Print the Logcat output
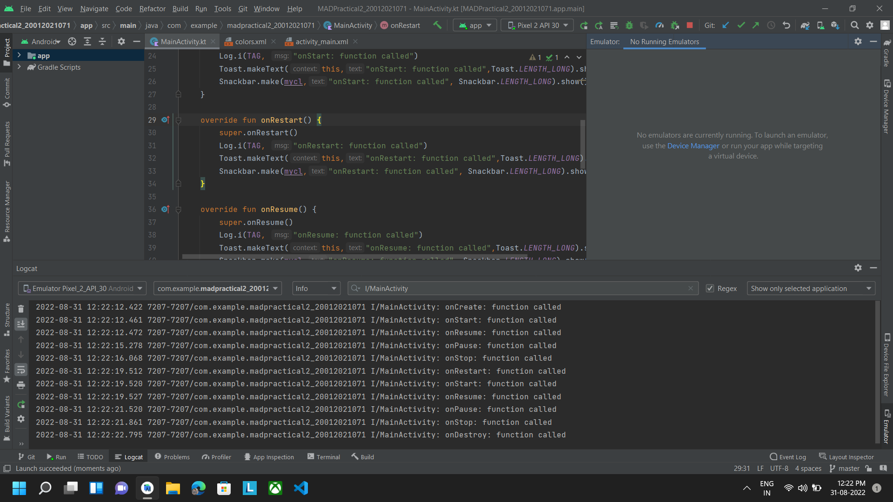Viewport: 893px width, 502px height. pyautogui.click(x=21, y=385)
